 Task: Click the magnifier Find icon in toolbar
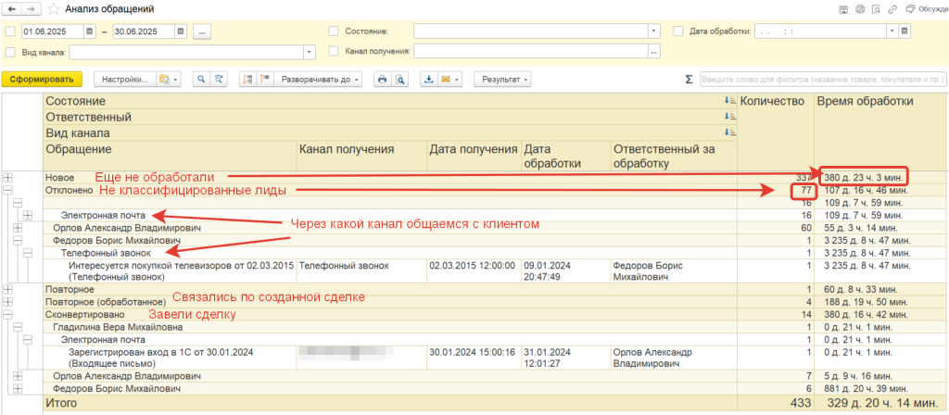pos(200,80)
